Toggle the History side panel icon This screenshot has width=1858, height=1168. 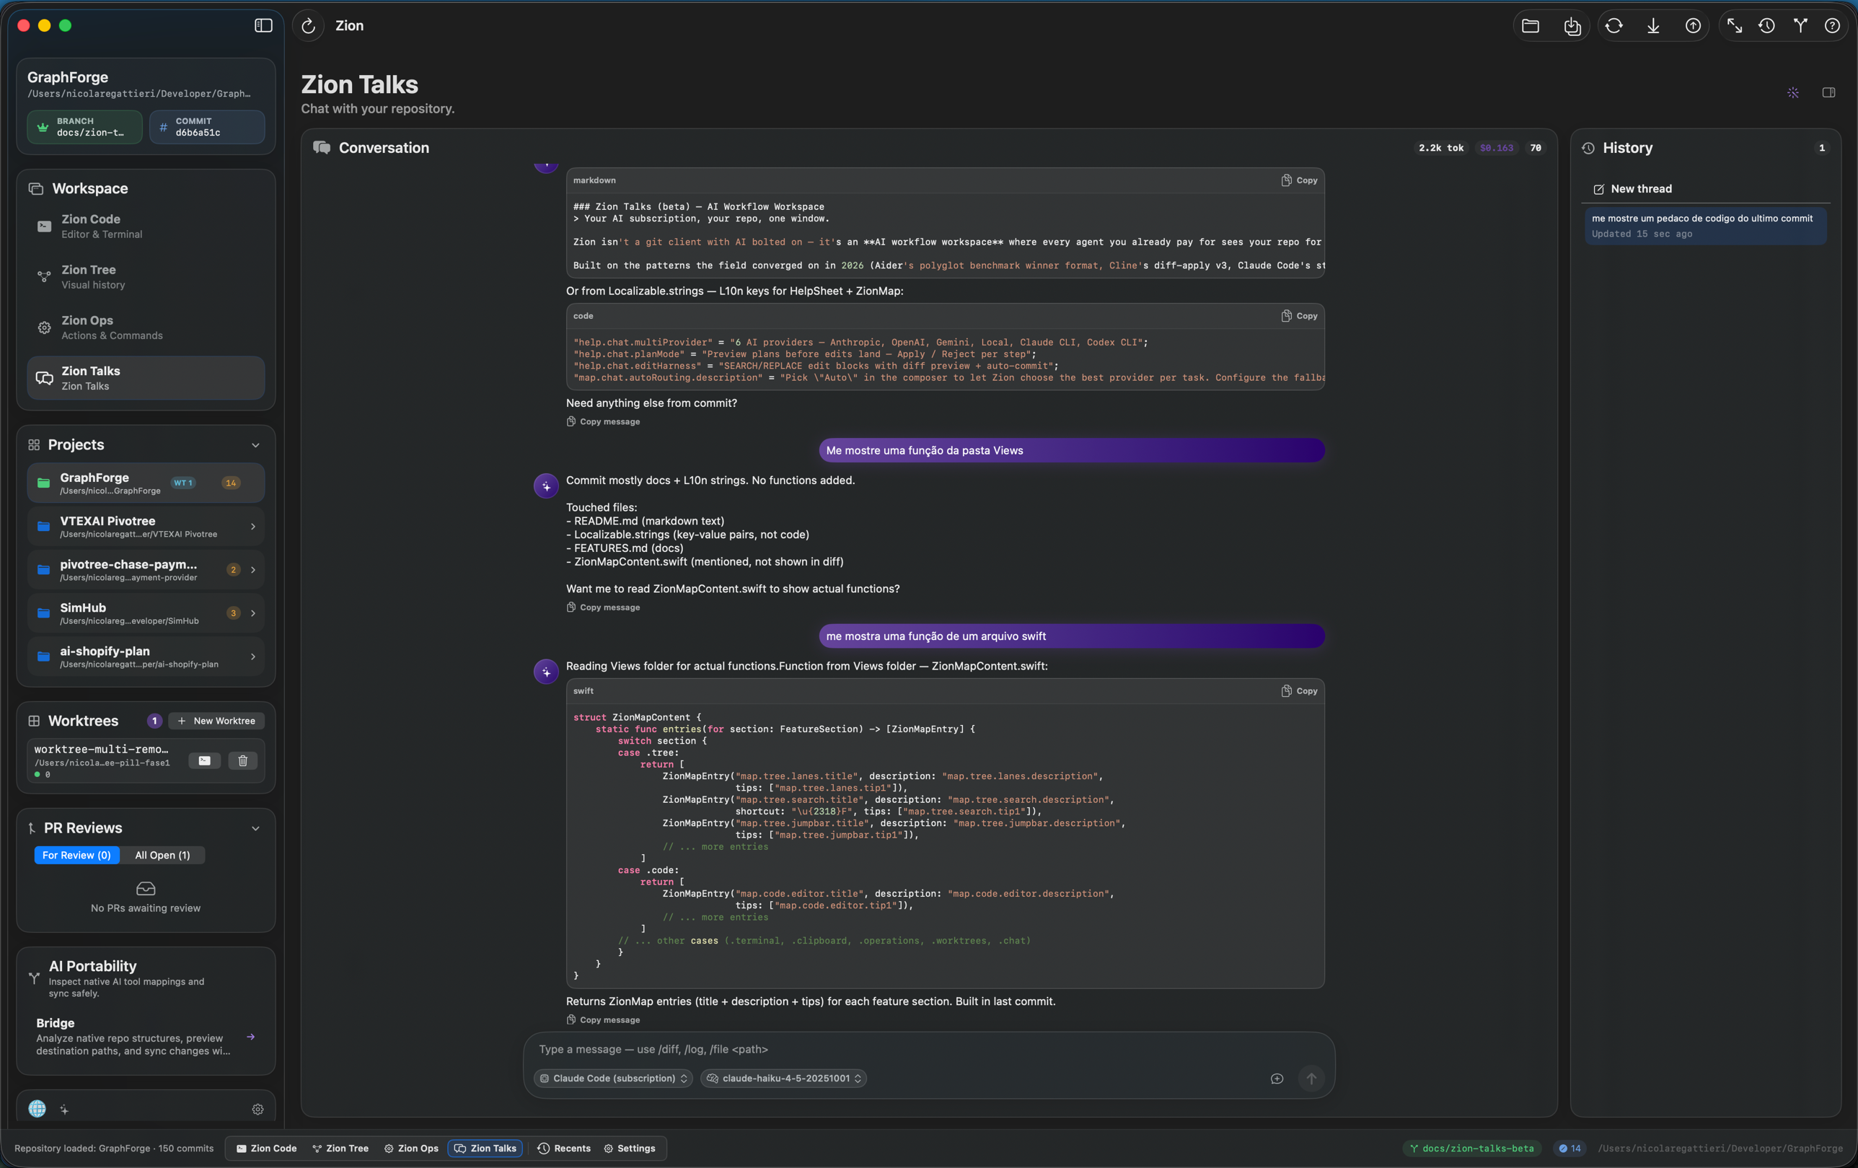pos(1828,92)
